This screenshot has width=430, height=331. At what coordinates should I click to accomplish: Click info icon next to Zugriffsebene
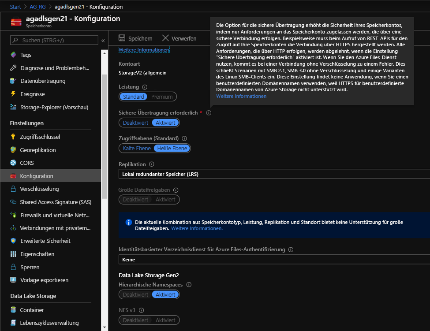pos(184,138)
